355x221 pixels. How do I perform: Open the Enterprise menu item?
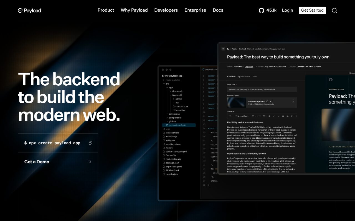coord(195,10)
